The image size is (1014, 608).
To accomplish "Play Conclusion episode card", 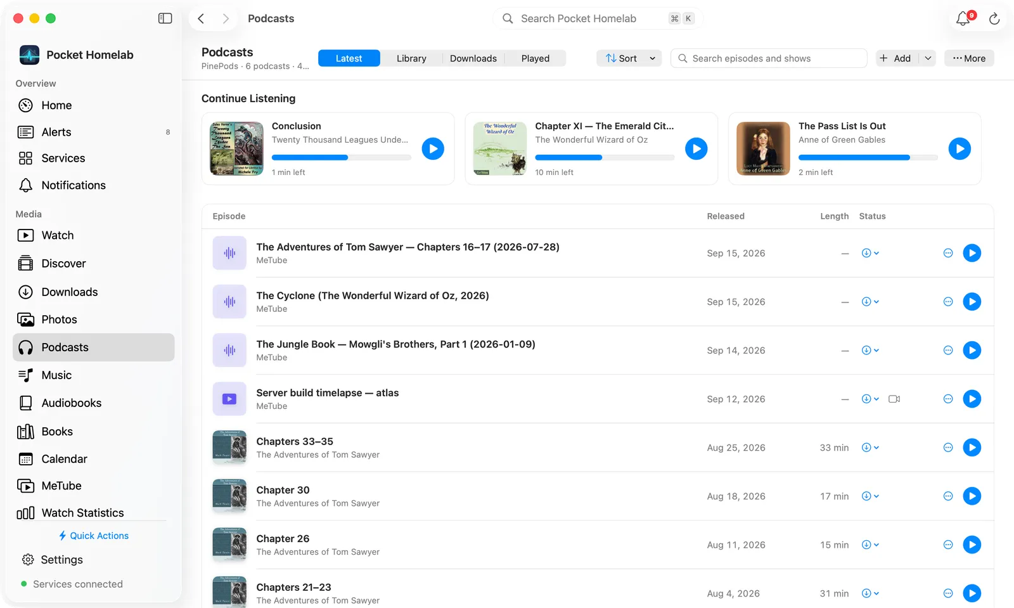I will click(x=433, y=149).
